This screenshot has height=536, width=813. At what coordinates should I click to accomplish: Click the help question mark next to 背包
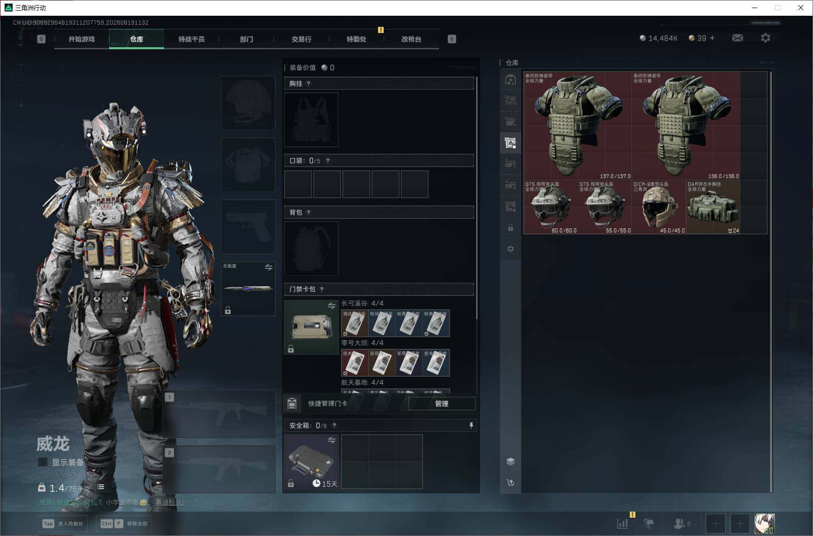pos(309,213)
